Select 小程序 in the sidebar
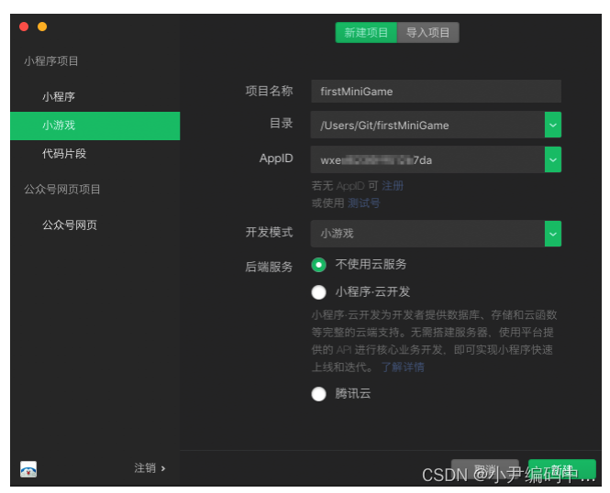The image size is (610, 493). click(x=94, y=96)
